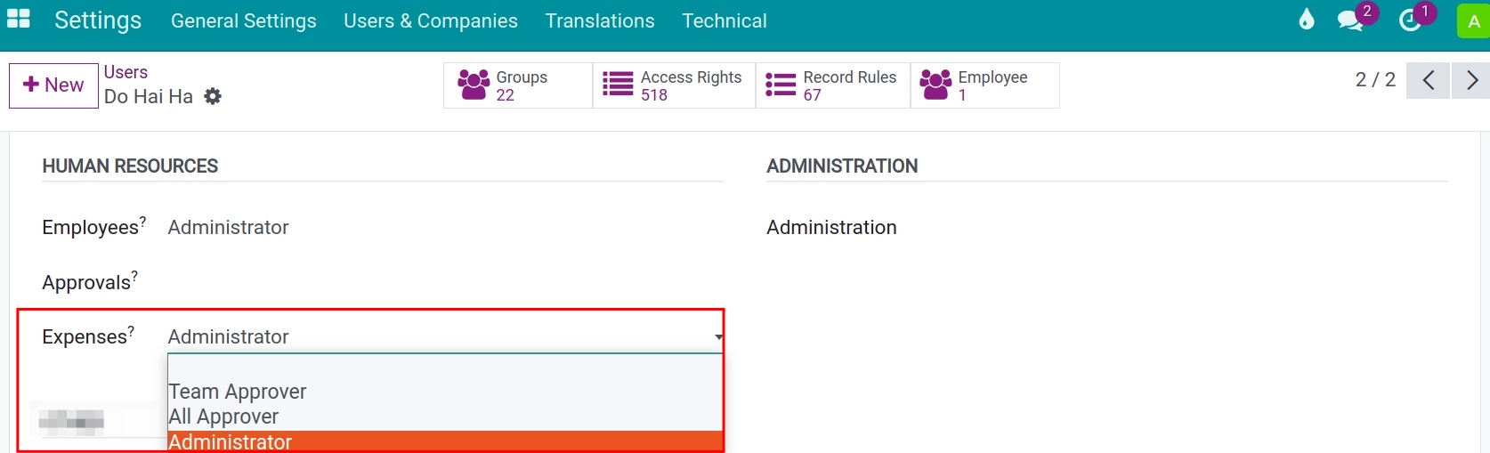Click the Record Rules list icon
Viewport: 1490px width, 453px height.
781,85
